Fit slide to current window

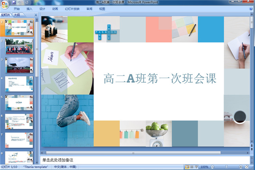[246, 167]
